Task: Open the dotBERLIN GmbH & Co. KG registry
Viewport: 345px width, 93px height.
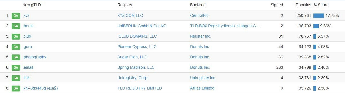Action: coord(142,26)
